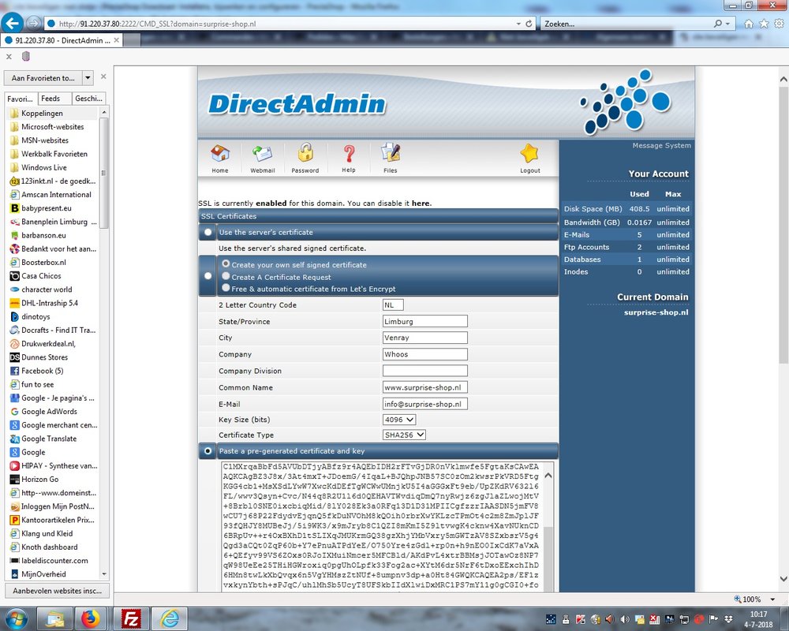Click the Common Name field
789x631 pixels.
point(425,387)
